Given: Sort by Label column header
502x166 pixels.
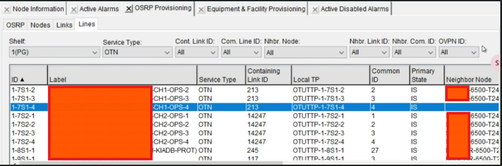Looking at the screenshot, I should [122, 75].
